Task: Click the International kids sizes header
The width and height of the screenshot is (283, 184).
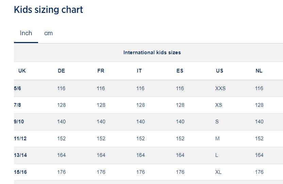Action: (x=152, y=53)
